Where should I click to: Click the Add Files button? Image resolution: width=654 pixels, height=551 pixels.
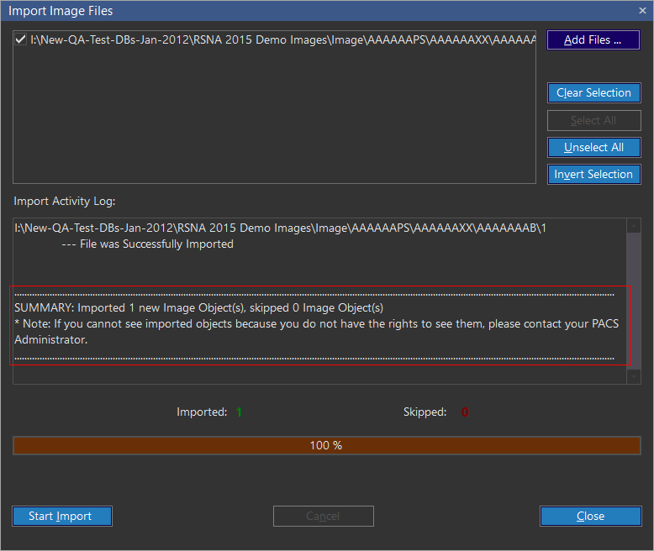click(x=593, y=40)
